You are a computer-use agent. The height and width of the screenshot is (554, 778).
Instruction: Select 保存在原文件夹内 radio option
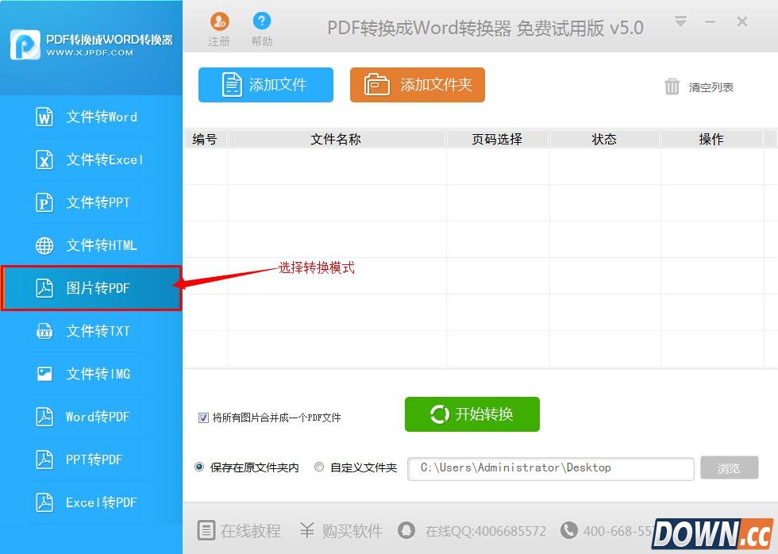coord(198,467)
